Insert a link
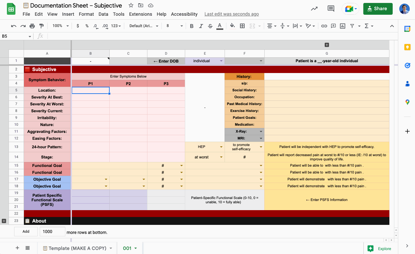415x254 pixels. click(x=324, y=26)
